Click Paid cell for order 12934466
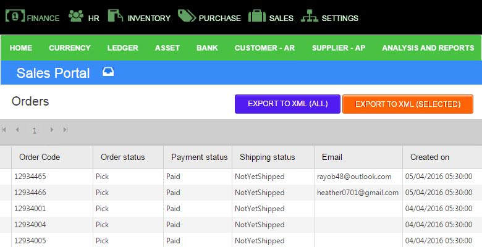This screenshot has width=482, height=247. tap(173, 193)
